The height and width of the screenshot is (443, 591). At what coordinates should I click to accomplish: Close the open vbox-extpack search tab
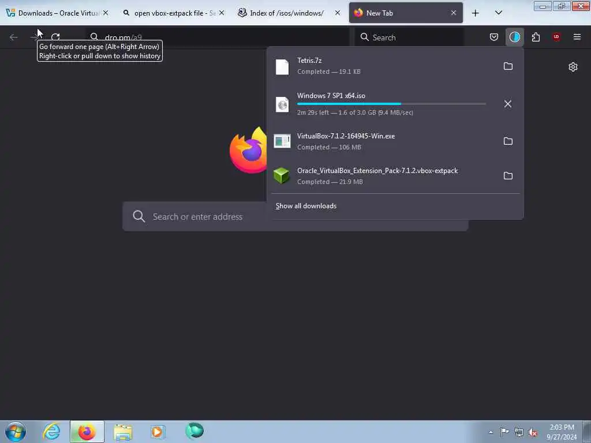(x=222, y=13)
